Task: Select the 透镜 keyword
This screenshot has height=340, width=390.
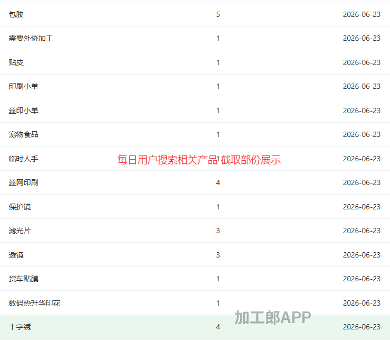Action: pos(16,255)
